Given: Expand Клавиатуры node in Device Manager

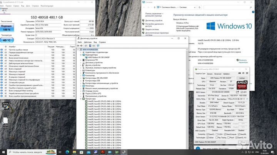Looking at the screenshot, I should click(x=81, y=70).
